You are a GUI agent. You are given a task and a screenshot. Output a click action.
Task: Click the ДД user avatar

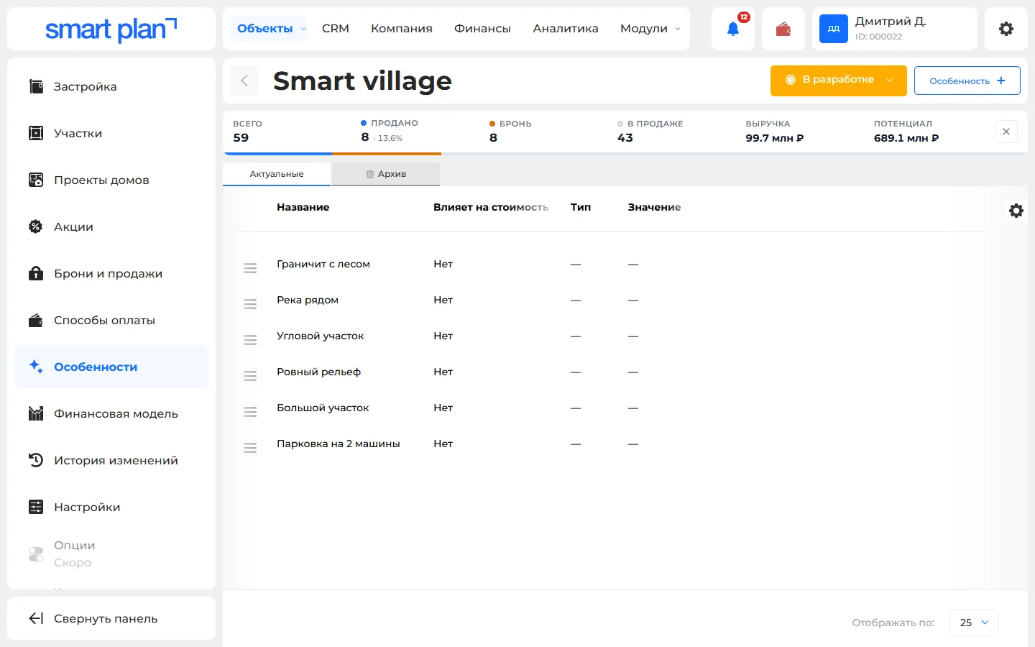tap(834, 29)
